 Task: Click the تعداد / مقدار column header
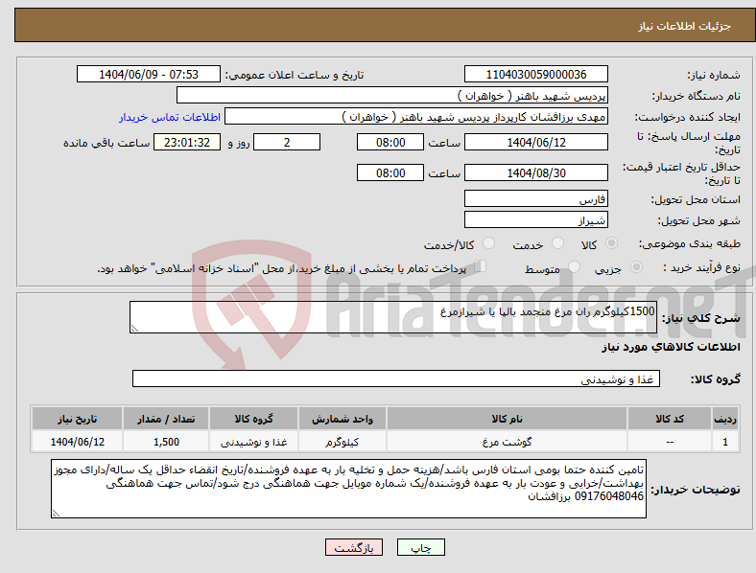point(166,419)
